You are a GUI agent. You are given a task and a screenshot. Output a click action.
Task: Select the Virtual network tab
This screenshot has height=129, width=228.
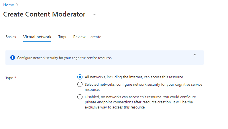37,37
